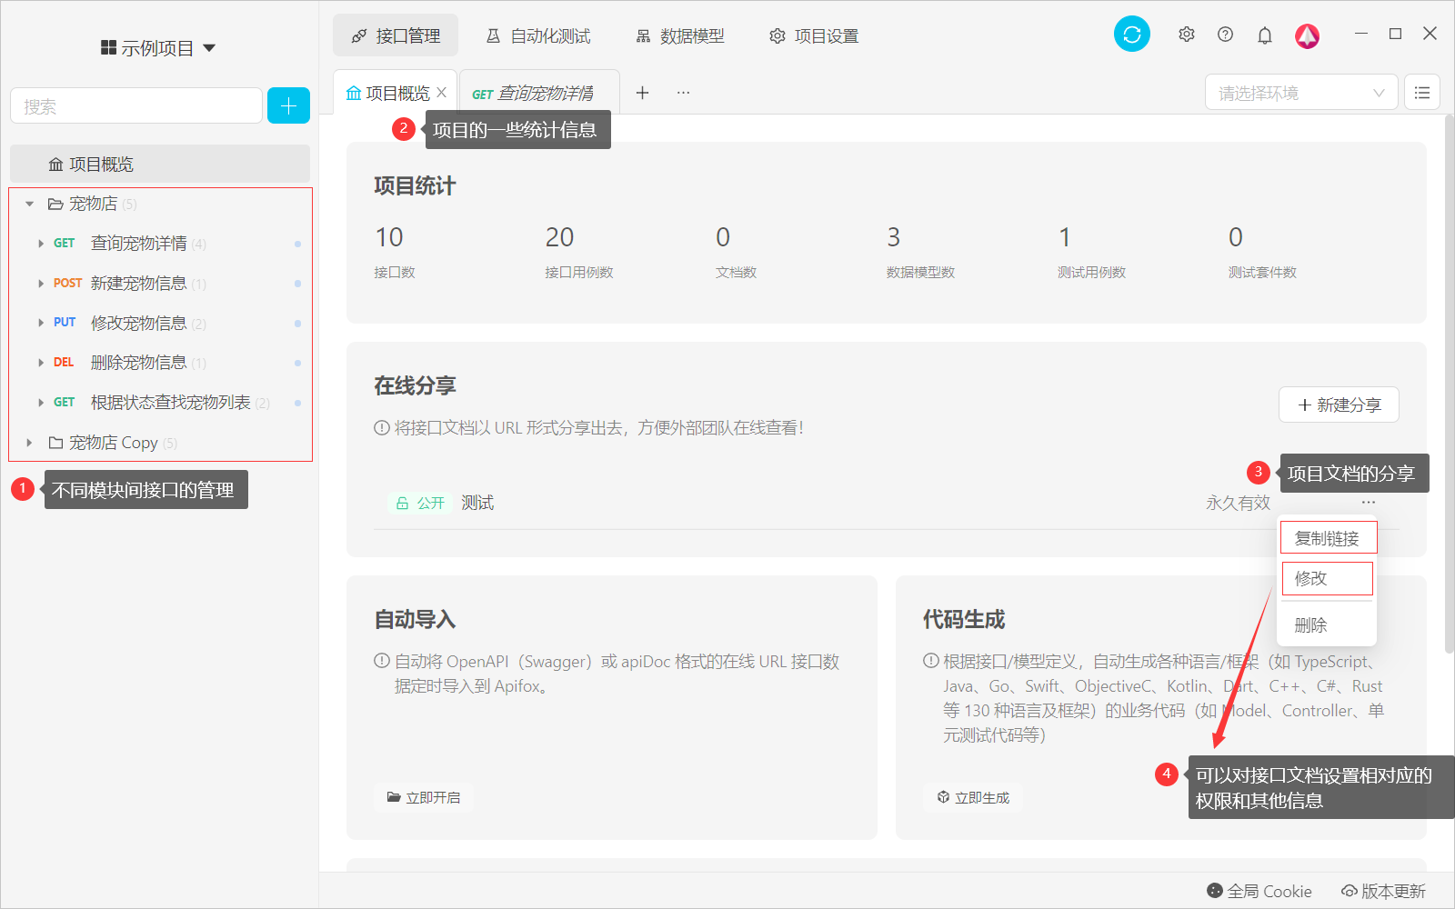Switch to 数据模型 top tab
This screenshot has width=1455, height=909.
click(x=680, y=35)
